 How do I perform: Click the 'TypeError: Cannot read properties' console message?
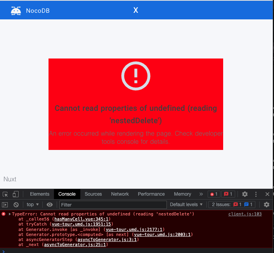pyautogui.click(x=103, y=214)
